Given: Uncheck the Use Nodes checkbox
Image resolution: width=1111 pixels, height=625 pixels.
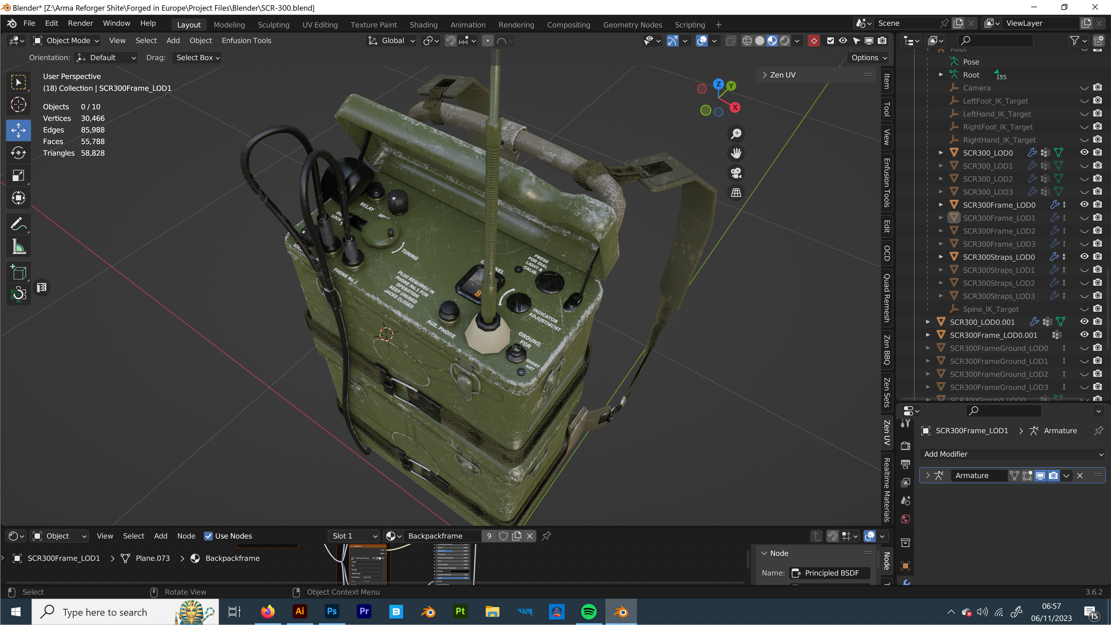Looking at the screenshot, I should (x=208, y=536).
